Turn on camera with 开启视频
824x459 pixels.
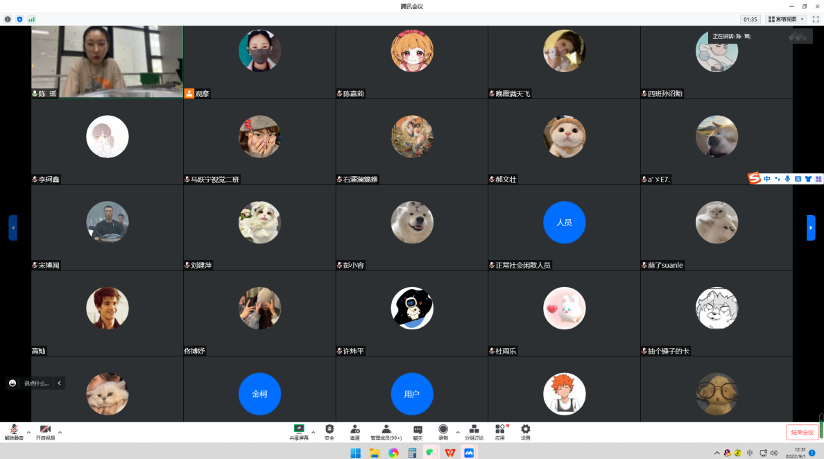[x=45, y=432]
